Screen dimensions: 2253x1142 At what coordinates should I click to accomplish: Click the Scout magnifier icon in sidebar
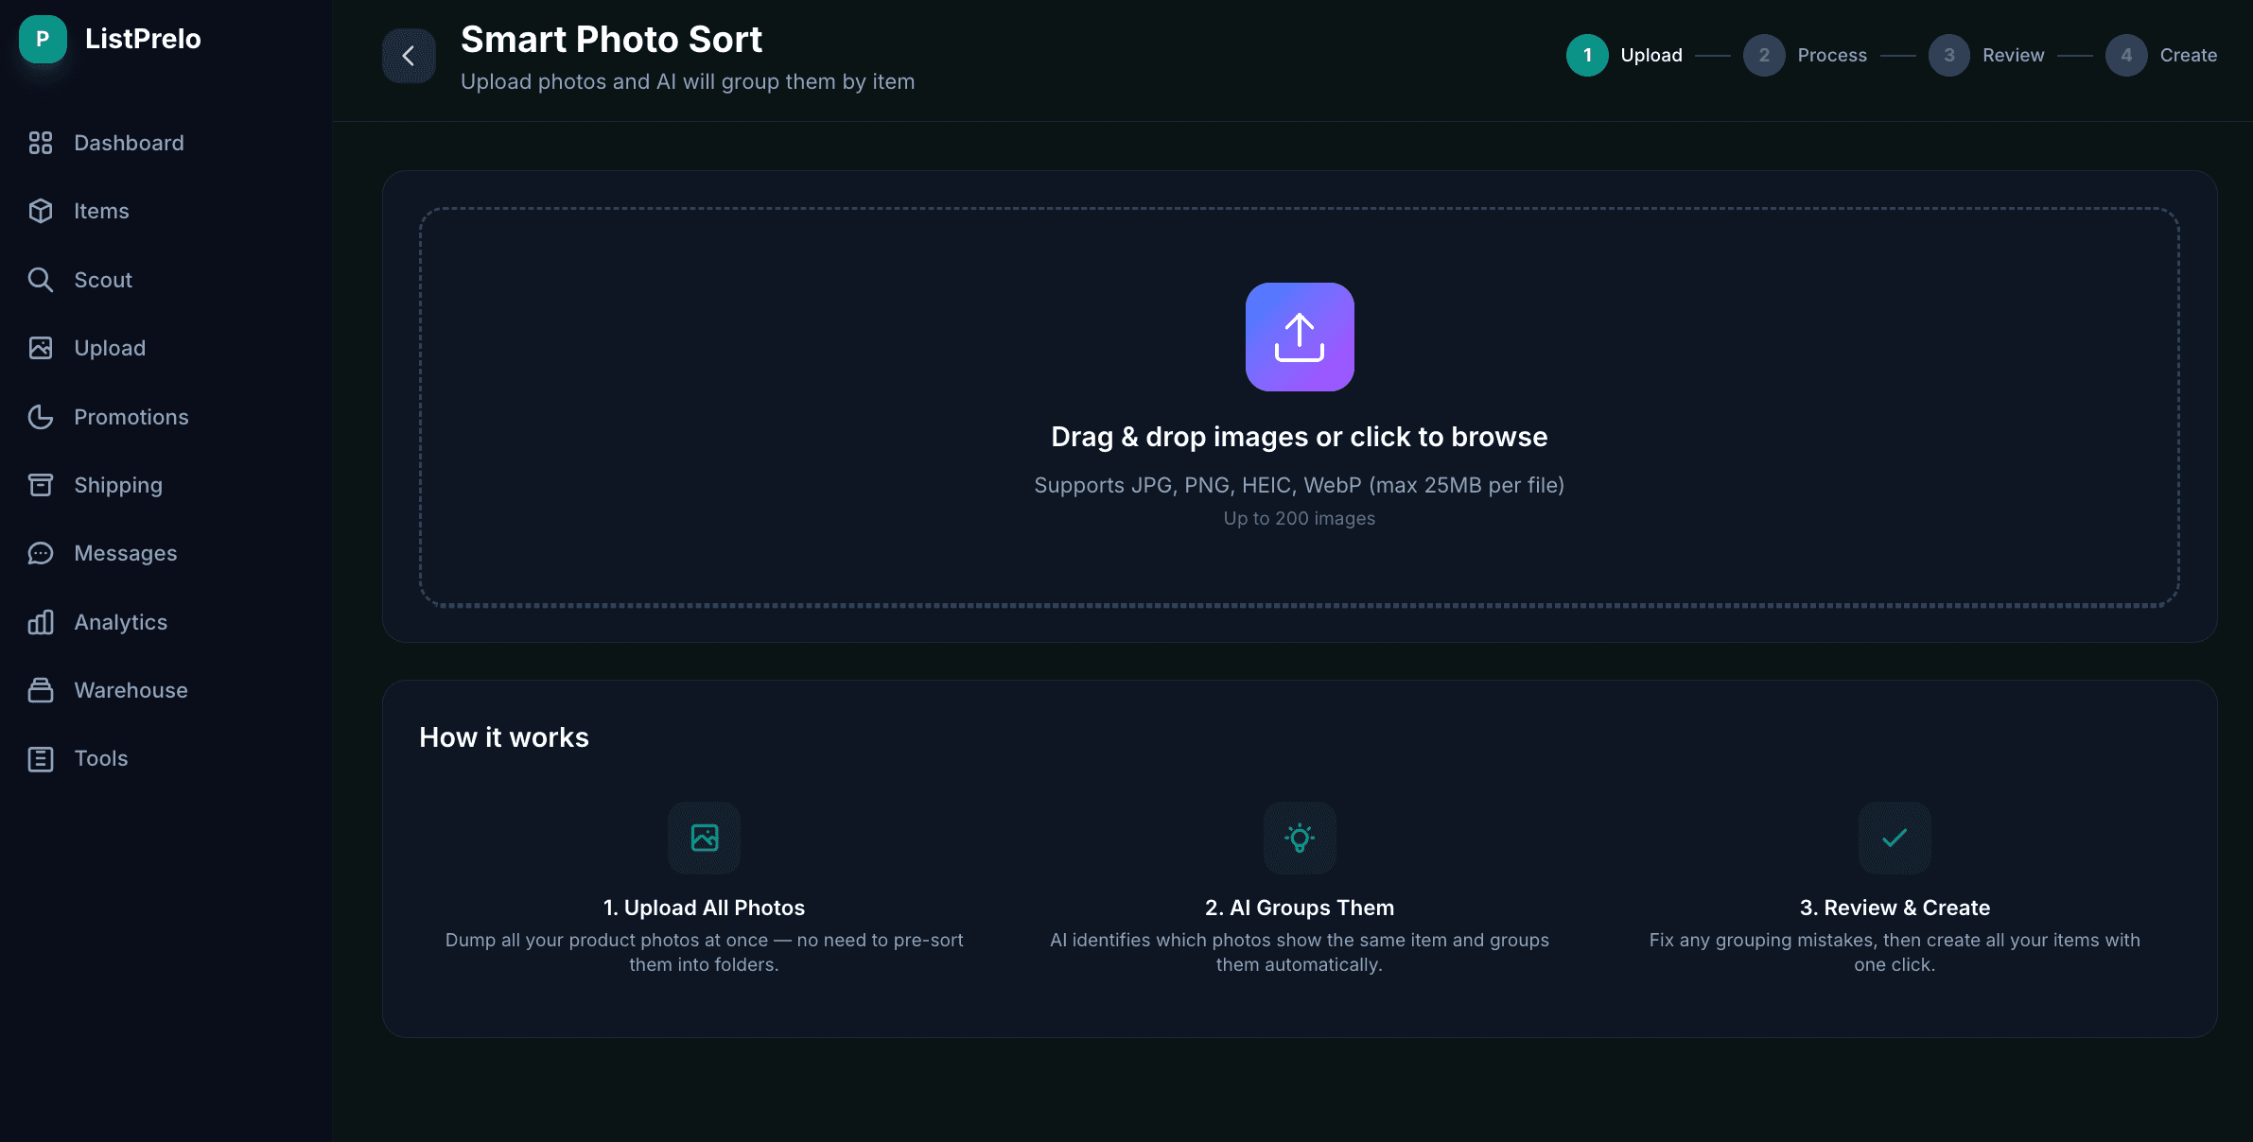click(41, 280)
